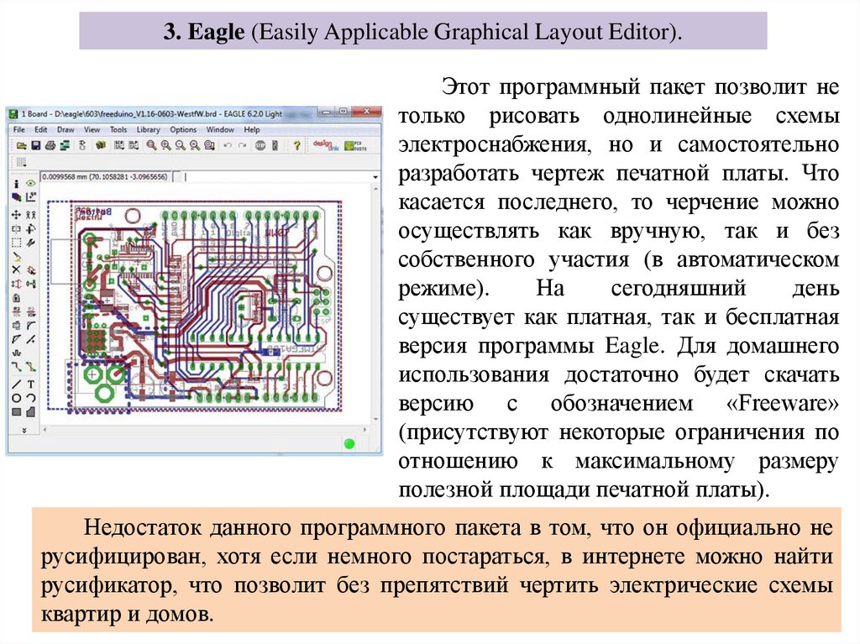
Task: Click the Stop command icon
Action: [260, 145]
